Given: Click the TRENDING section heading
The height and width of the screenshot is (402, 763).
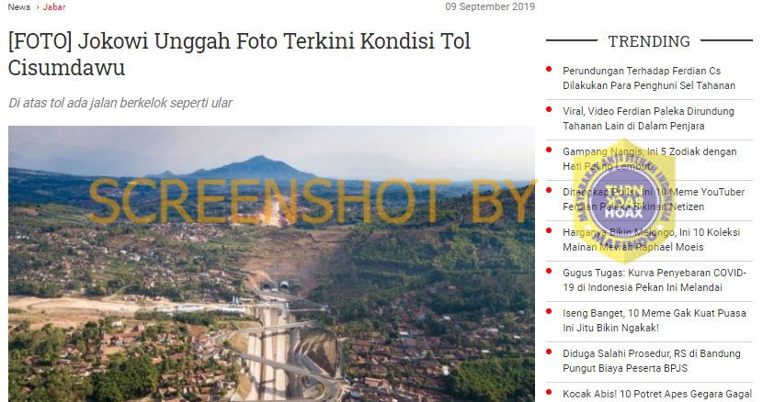Looking at the screenshot, I should (x=649, y=41).
